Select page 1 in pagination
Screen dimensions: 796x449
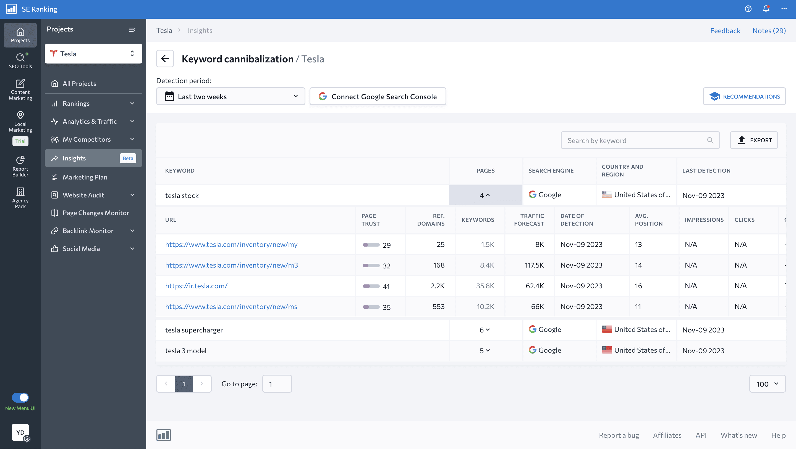(x=184, y=384)
